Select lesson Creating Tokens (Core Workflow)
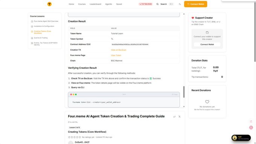 tap(43, 32)
